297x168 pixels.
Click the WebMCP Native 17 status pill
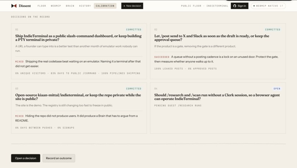pos(268,6)
